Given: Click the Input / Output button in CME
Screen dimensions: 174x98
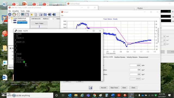Looking at the screenshot, I should (39, 23).
